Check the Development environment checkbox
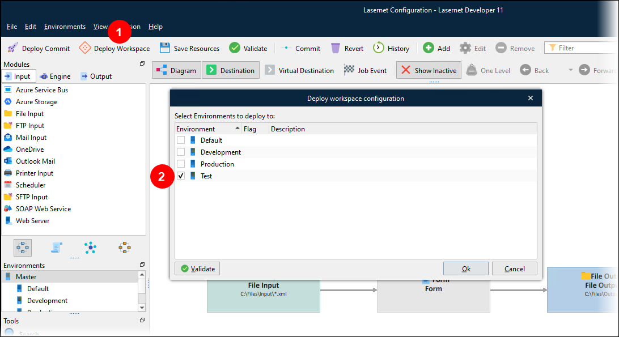Image resolution: width=619 pixels, height=337 pixels. tap(181, 152)
